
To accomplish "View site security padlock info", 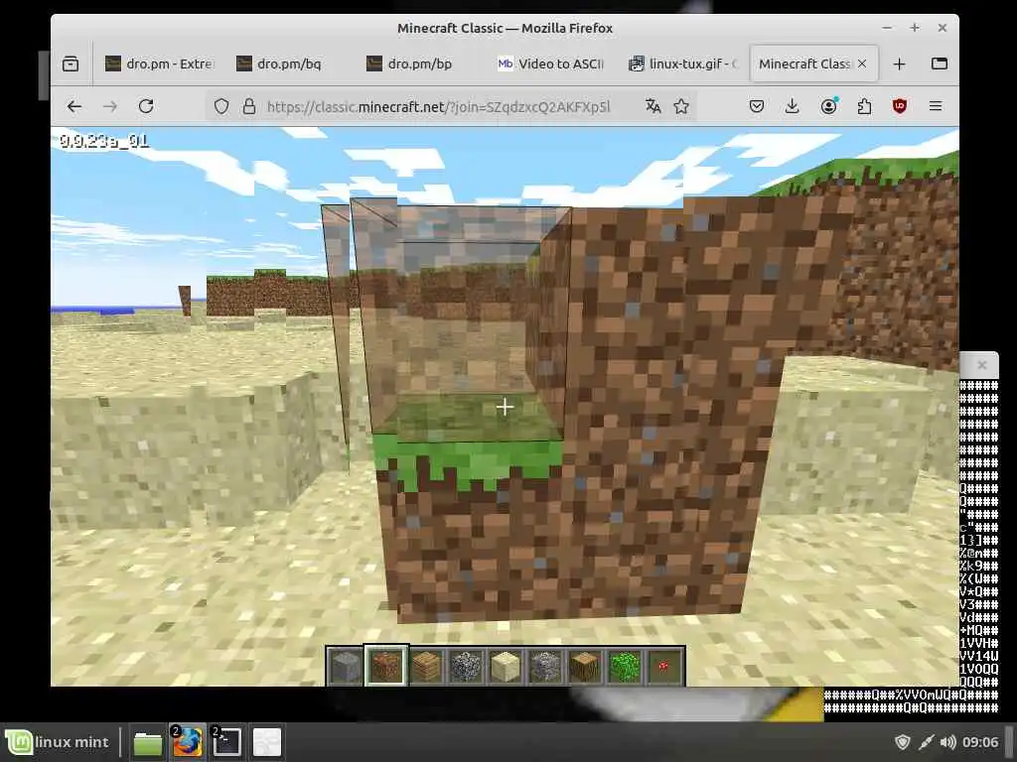I will tap(248, 106).
